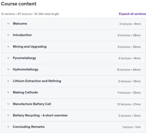Click Expand all sections link

pyautogui.click(x=132, y=14)
